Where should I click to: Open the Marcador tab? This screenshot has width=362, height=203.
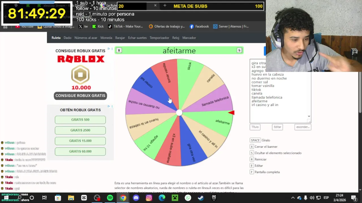[189, 38]
